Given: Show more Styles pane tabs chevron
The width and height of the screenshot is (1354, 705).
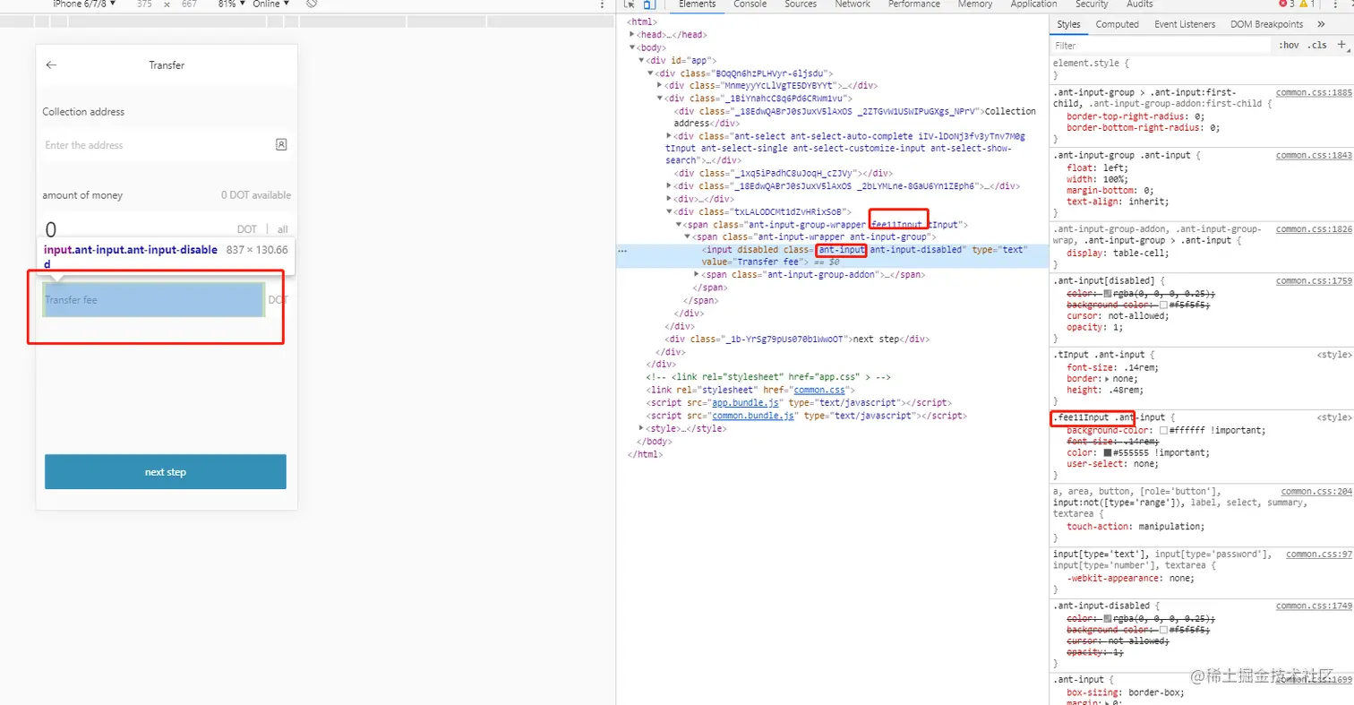Looking at the screenshot, I should [1321, 24].
